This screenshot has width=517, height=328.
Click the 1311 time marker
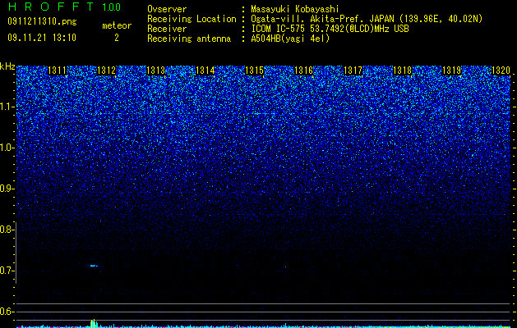(57, 71)
